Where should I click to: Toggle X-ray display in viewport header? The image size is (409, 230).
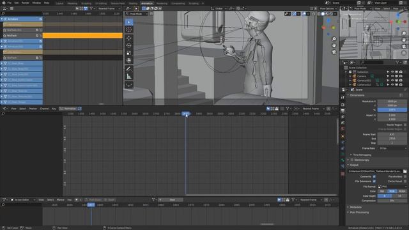[x=314, y=14]
